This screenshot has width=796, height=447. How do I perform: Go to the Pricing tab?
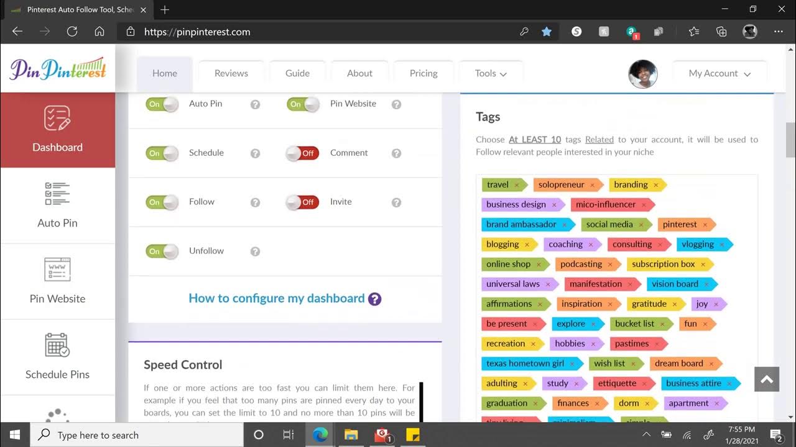point(423,73)
